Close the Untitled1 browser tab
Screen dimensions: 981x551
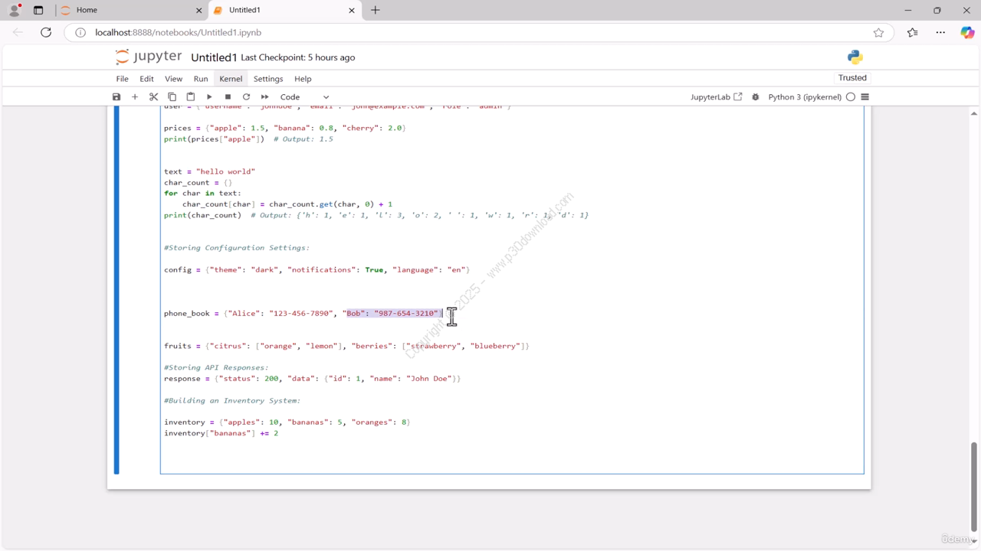click(353, 10)
